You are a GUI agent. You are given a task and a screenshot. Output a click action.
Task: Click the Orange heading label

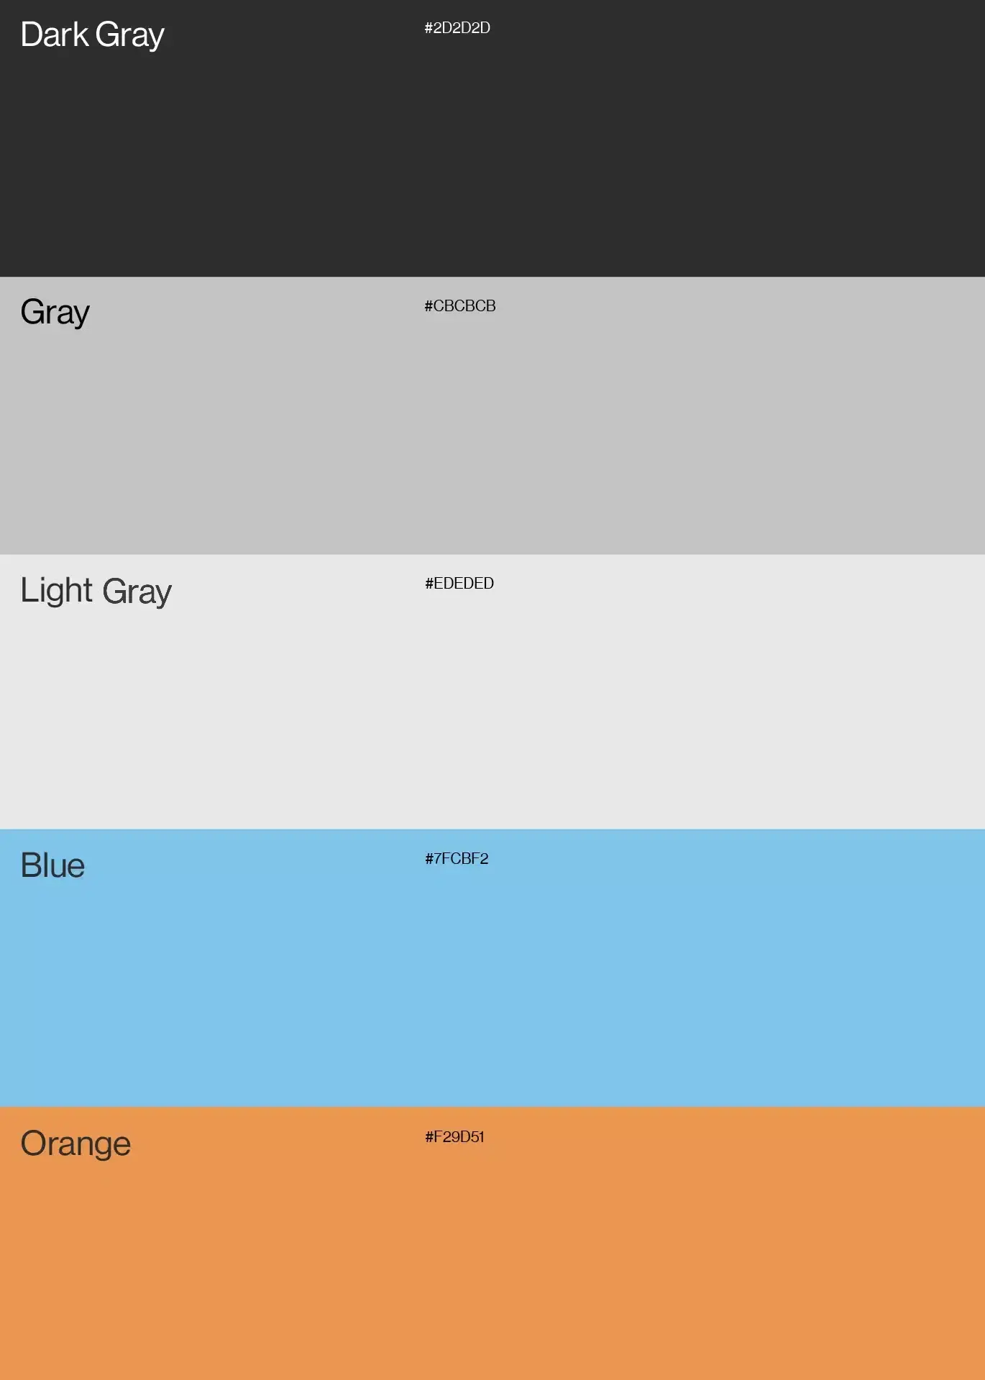pyautogui.click(x=75, y=1144)
